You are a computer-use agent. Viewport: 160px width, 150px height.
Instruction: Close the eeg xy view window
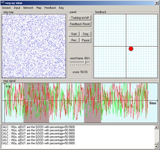pyautogui.click(x=156, y=3)
